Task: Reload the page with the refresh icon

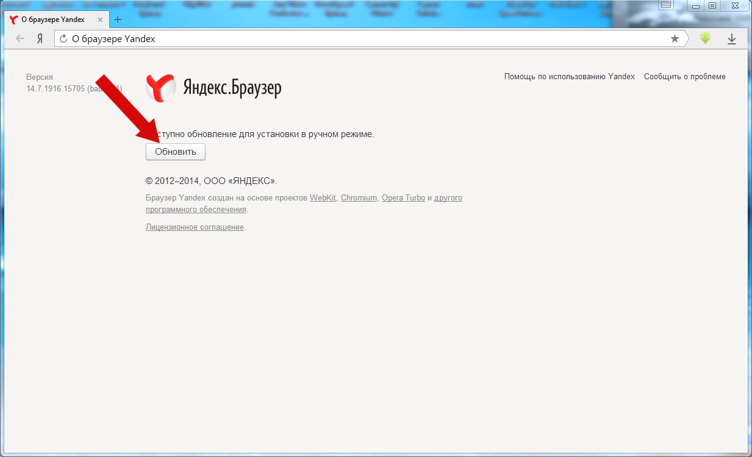Action: (x=63, y=39)
